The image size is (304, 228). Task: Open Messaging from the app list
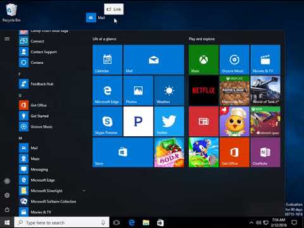pyautogui.click(x=53, y=169)
